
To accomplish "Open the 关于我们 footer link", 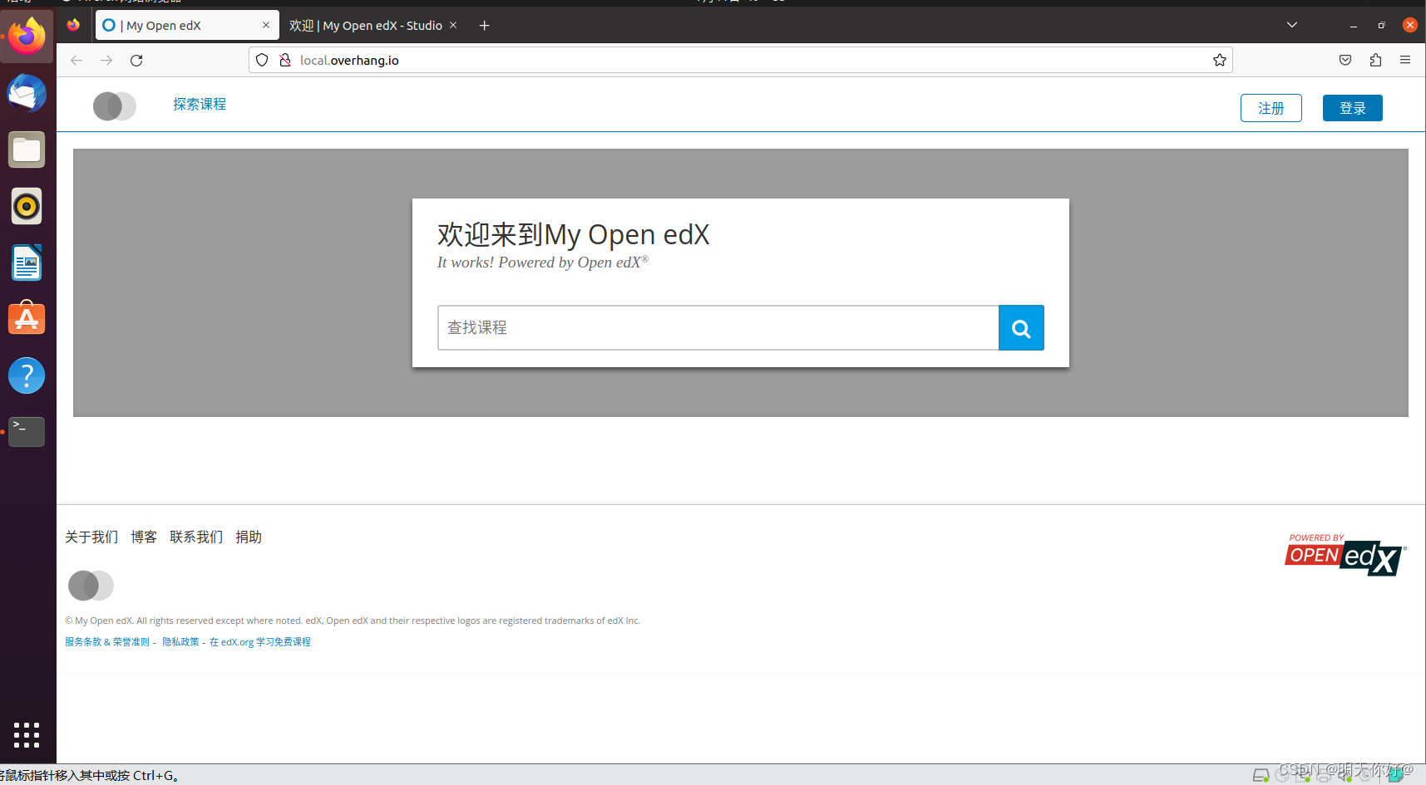I will (x=91, y=537).
